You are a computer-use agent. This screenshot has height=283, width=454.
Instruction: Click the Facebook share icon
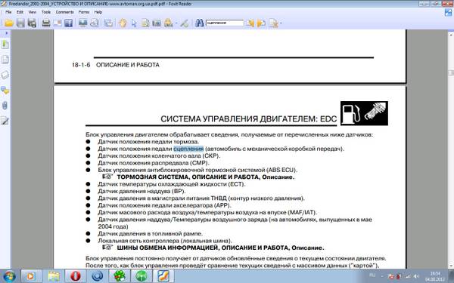[x=69, y=23]
